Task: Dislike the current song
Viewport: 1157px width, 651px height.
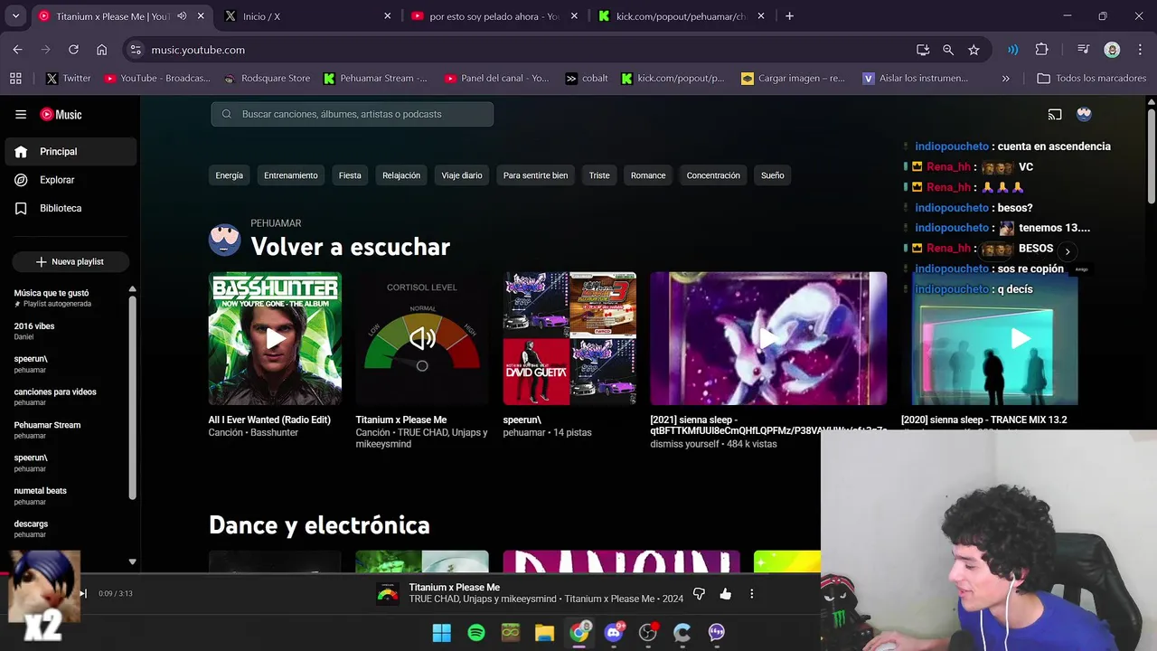Action: click(699, 594)
